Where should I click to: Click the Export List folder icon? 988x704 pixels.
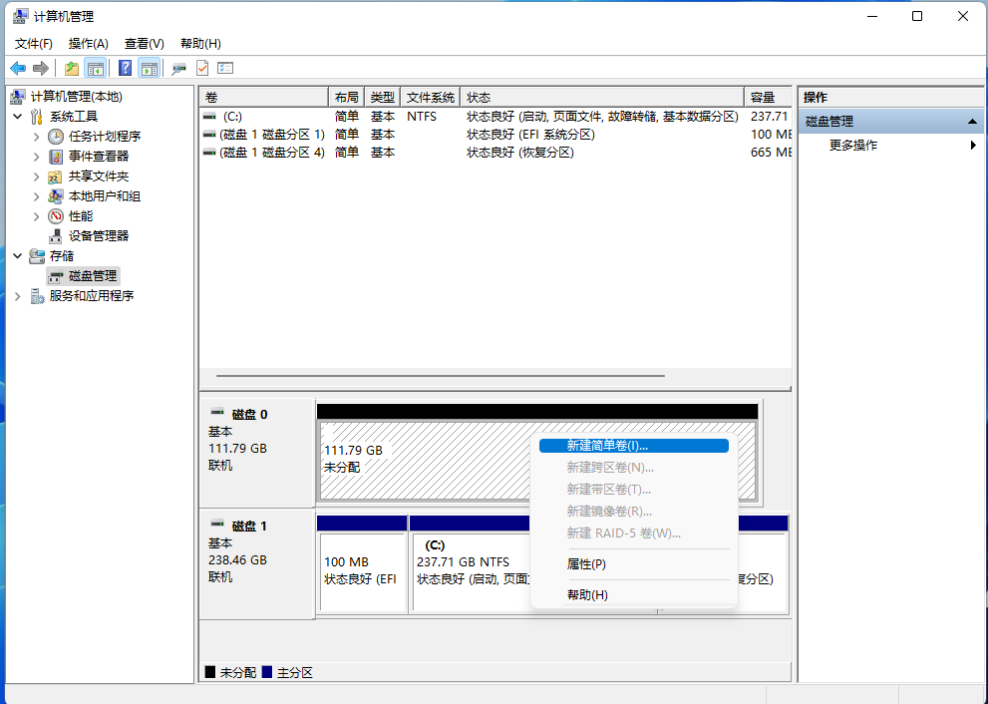pos(70,68)
